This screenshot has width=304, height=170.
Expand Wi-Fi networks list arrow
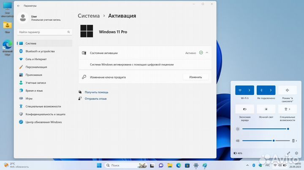click(250, 90)
